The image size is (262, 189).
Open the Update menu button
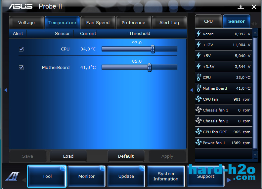pos(126,176)
